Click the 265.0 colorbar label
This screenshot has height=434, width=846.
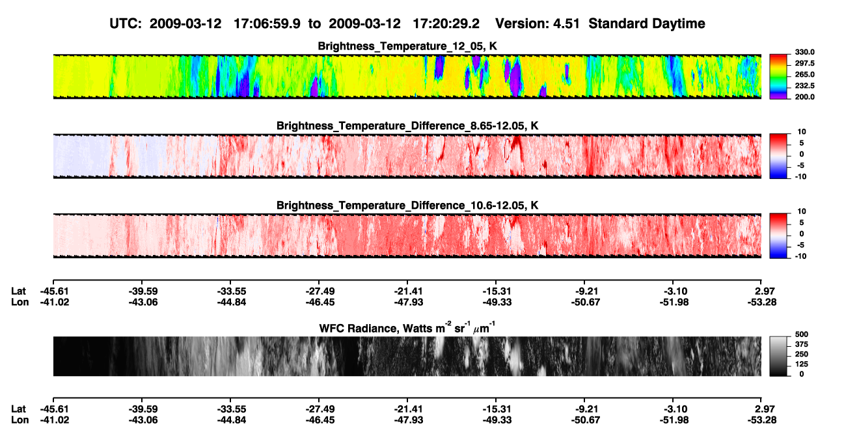click(x=805, y=75)
